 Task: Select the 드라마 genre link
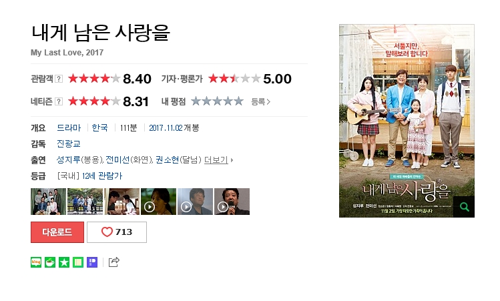coord(69,128)
